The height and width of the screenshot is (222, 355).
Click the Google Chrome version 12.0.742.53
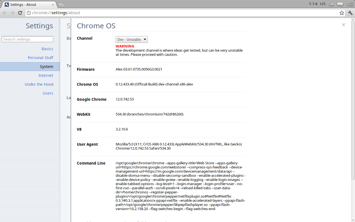[125, 99]
